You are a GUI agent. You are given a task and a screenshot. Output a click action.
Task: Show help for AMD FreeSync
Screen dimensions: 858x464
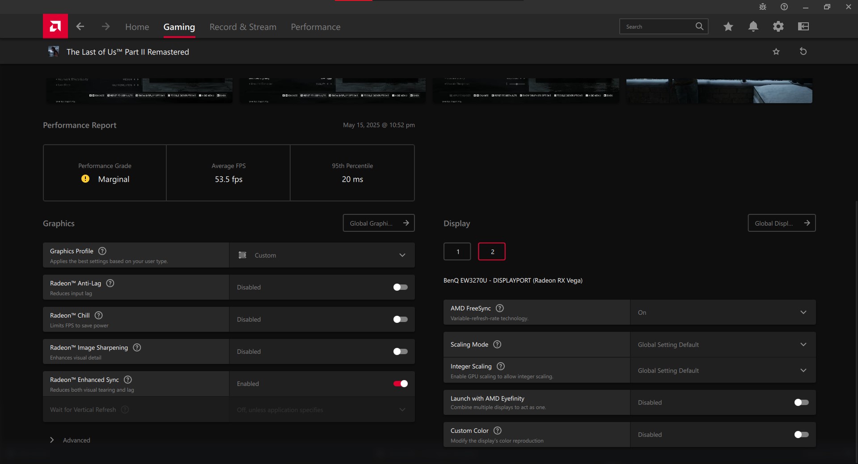(x=500, y=308)
